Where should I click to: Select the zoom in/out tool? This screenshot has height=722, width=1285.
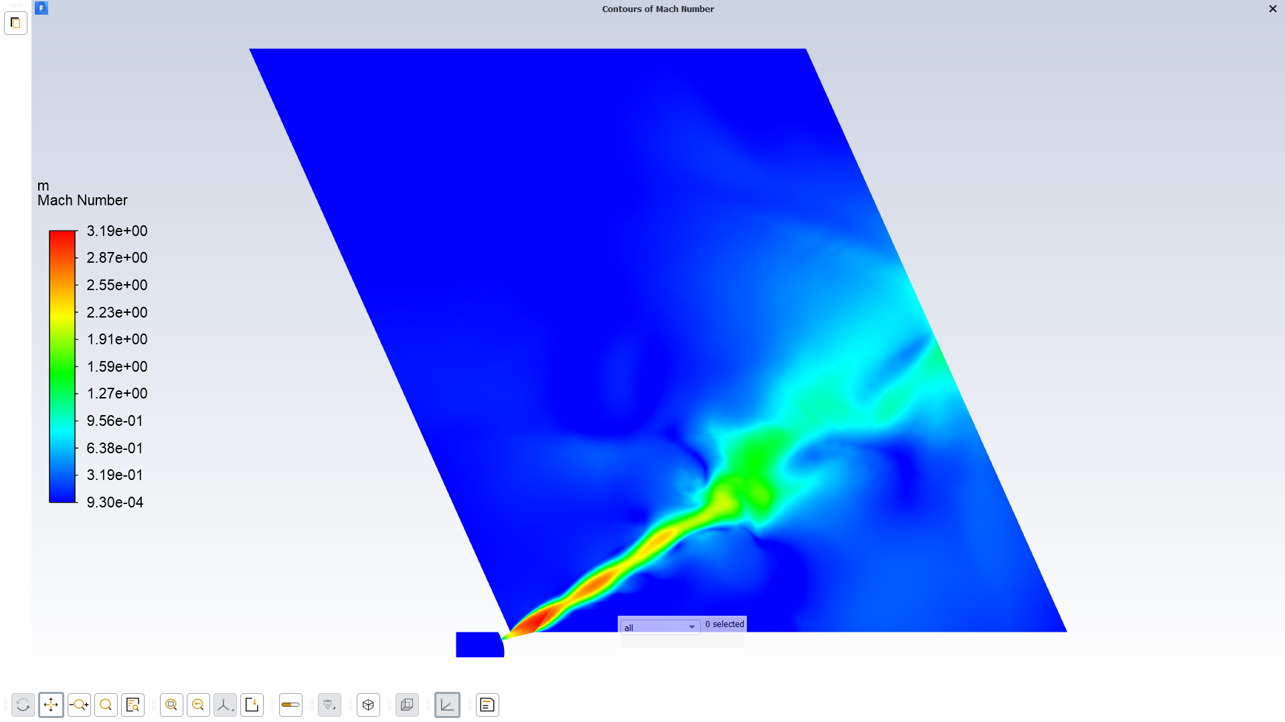click(79, 705)
